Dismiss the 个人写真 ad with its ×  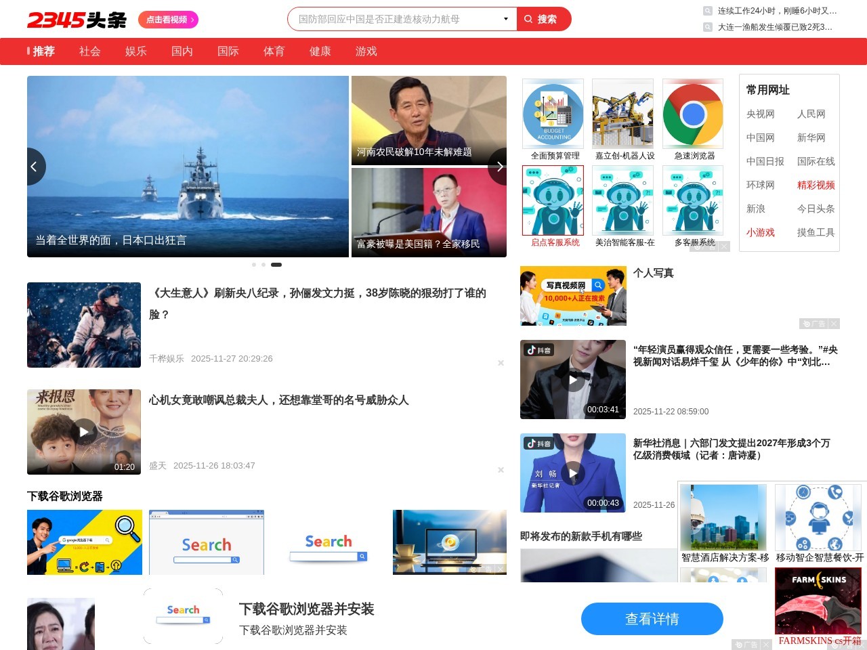tap(834, 324)
